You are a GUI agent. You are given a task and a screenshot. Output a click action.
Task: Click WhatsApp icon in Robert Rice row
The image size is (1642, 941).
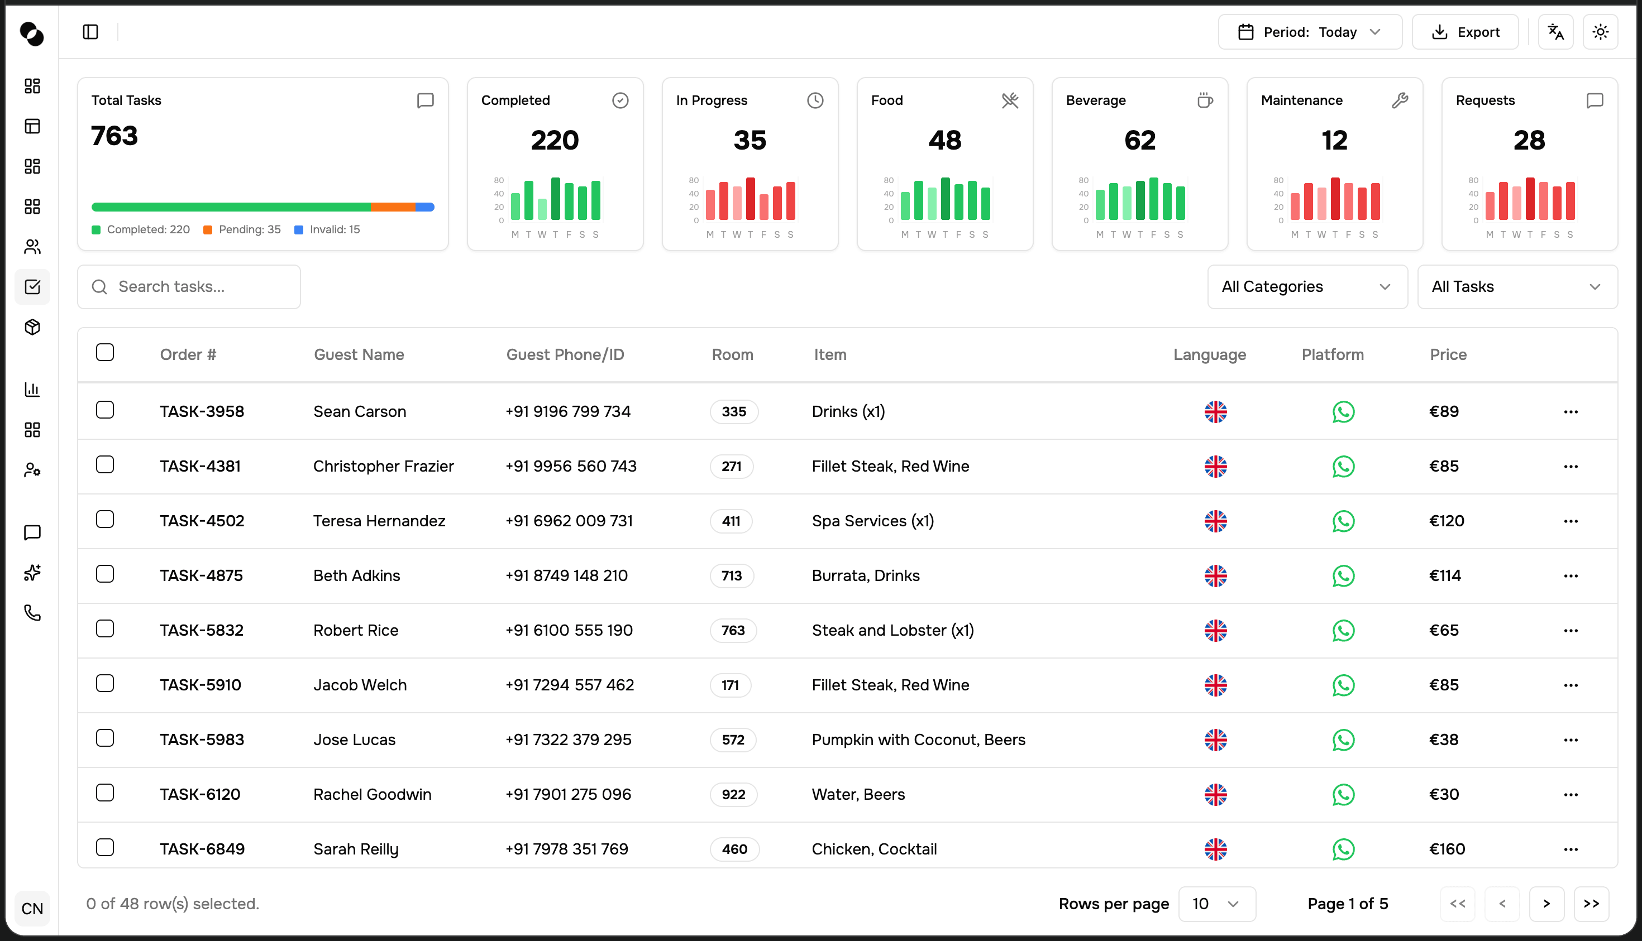click(1343, 630)
